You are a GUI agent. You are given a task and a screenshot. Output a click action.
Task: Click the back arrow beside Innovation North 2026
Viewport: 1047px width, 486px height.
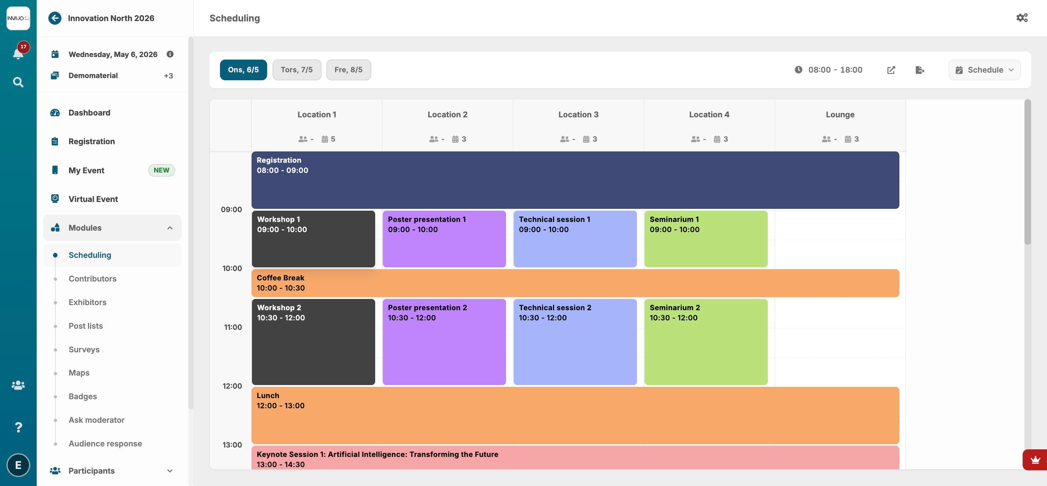pos(55,18)
